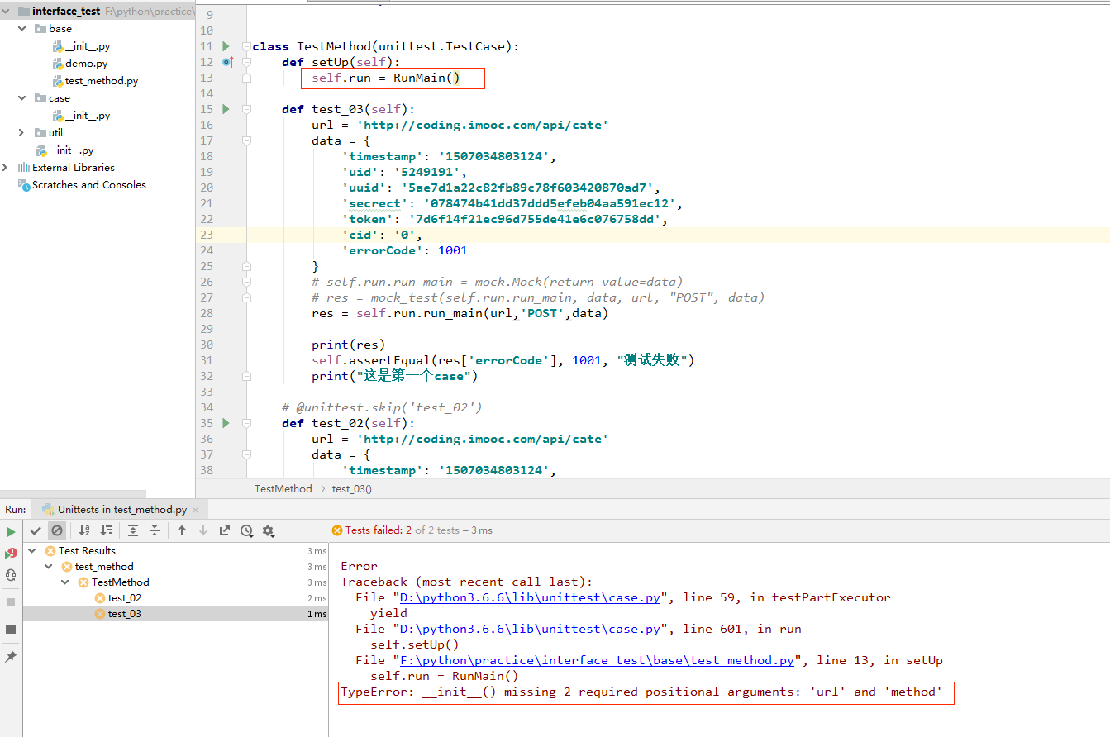This screenshot has height=737, width=1110.
Task: Select test_02 in test results tree
Action: pyautogui.click(x=124, y=598)
